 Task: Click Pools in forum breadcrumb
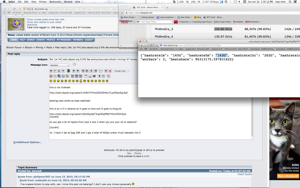point(49,47)
